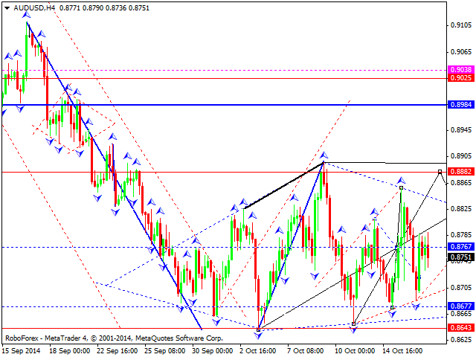The image size is (476, 357).
Task: Select the red 0.8882 price label
Action: click(x=461, y=172)
